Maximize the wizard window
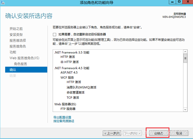 179,2
